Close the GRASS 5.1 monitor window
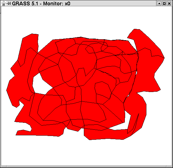 point(169,3)
